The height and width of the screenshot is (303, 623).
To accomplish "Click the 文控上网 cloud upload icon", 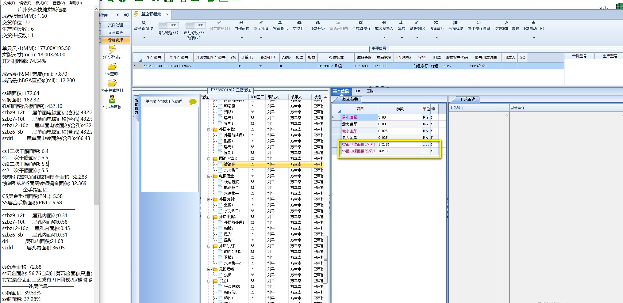I will point(299,23).
